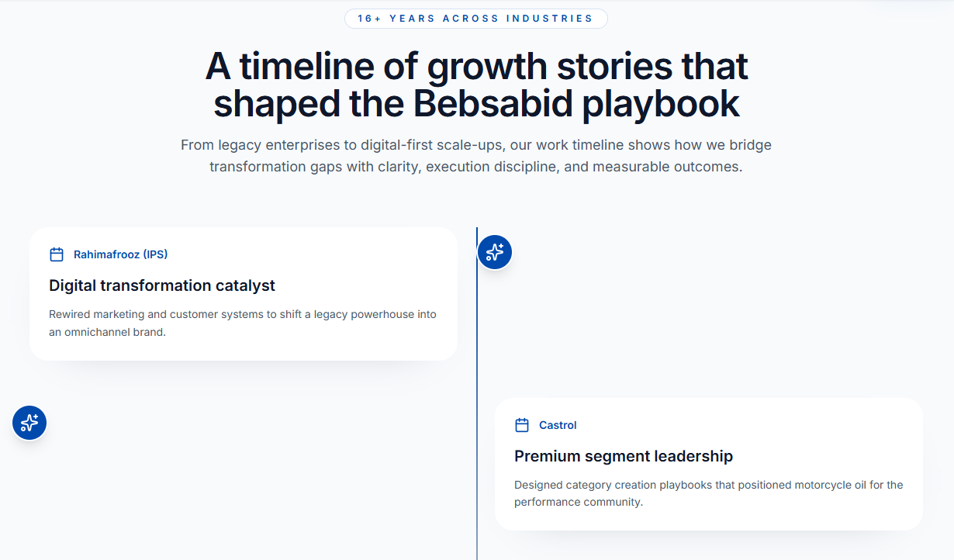This screenshot has width=954, height=560.
Task: Open the Rahimafrooz (IPS) label
Action: (x=120, y=254)
